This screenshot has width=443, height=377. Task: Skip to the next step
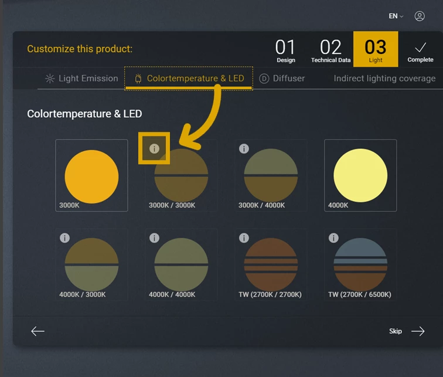407,331
